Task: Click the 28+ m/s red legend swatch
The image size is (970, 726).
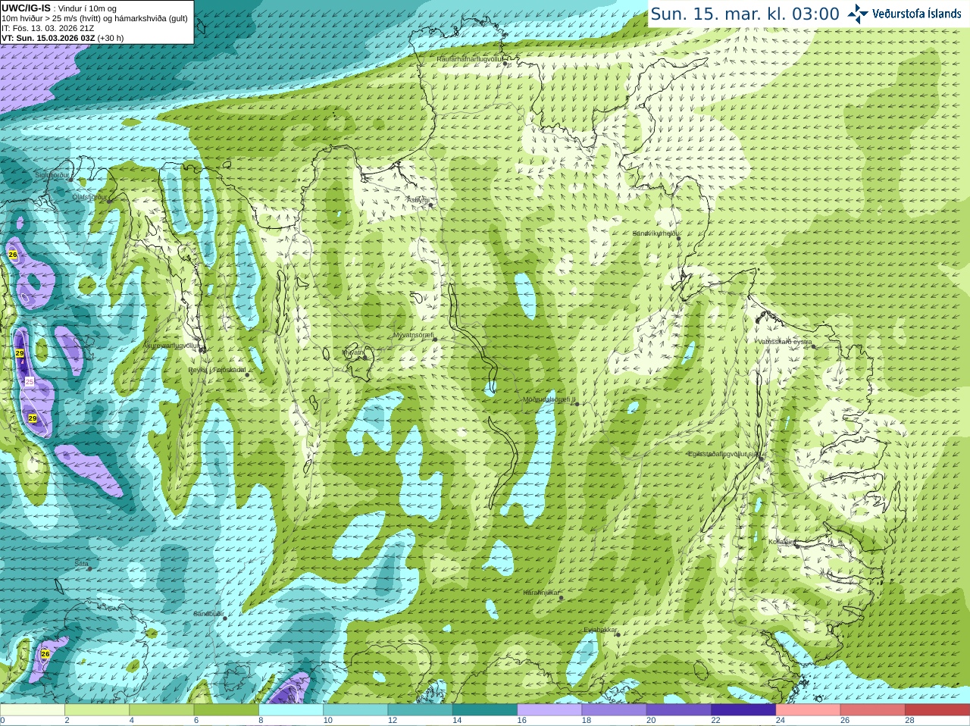Action: pos(937,710)
